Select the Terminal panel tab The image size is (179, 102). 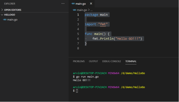click(131, 61)
